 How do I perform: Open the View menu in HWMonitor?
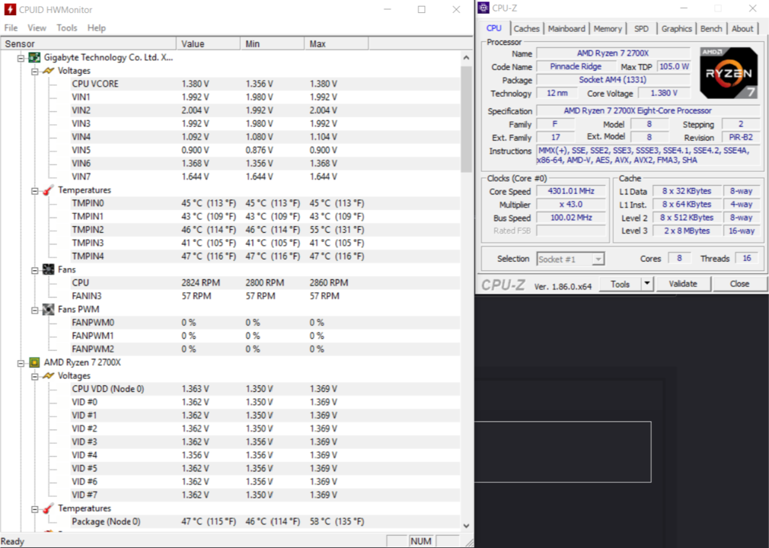pyautogui.click(x=37, y=28)
